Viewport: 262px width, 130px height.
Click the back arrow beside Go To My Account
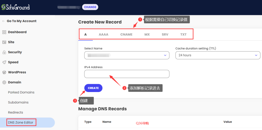coord(4,21)
